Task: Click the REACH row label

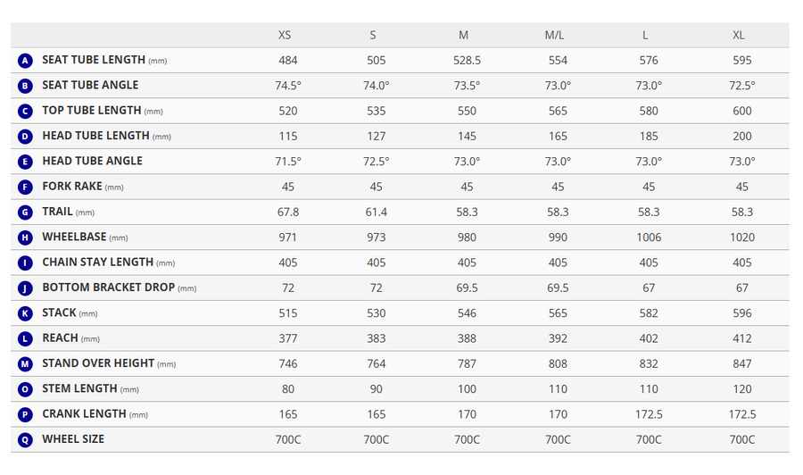Action: coord(60,338)
